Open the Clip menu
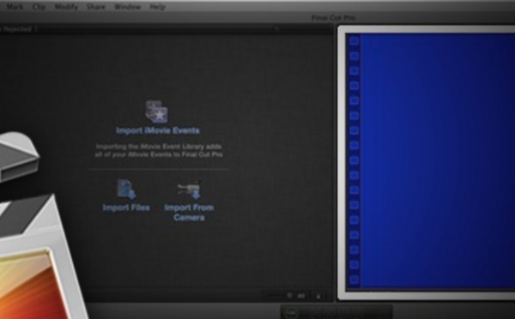Screen dimensions: 515x319 [39, 7]
